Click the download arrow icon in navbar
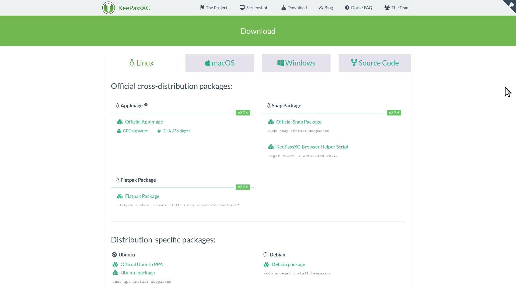Screen dimensions: 516x290 (284, 8)
